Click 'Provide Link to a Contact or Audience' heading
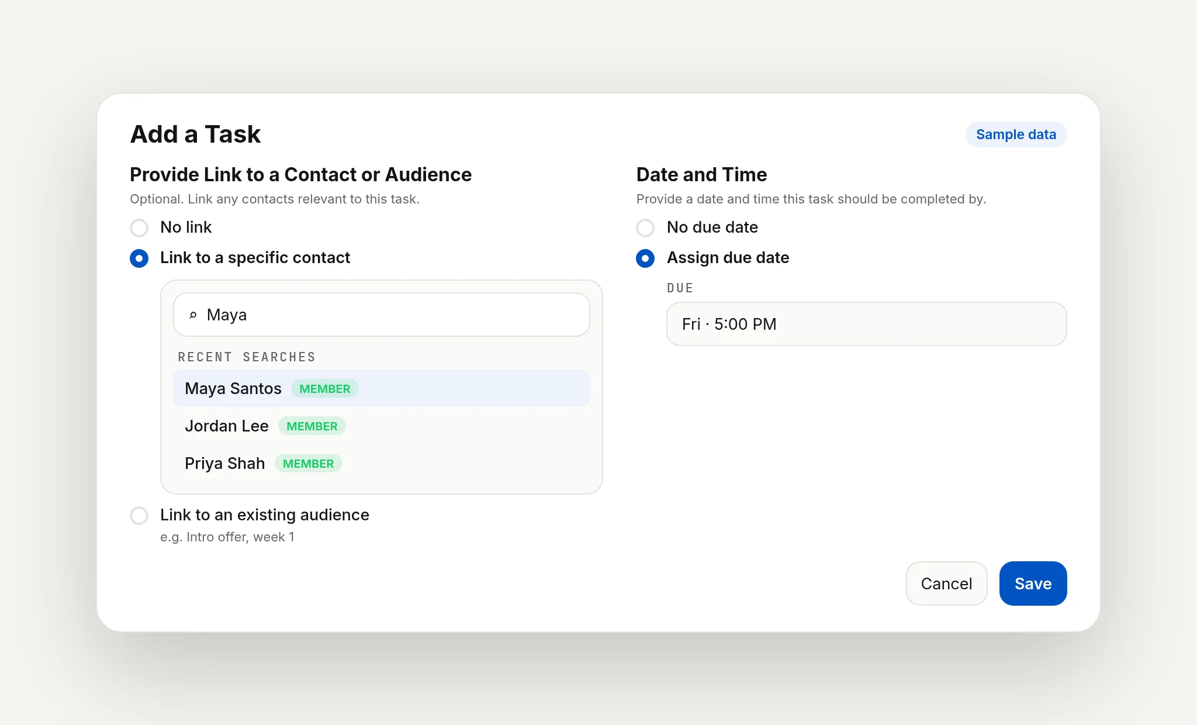The image size is (1197, 725). [300, 174]
